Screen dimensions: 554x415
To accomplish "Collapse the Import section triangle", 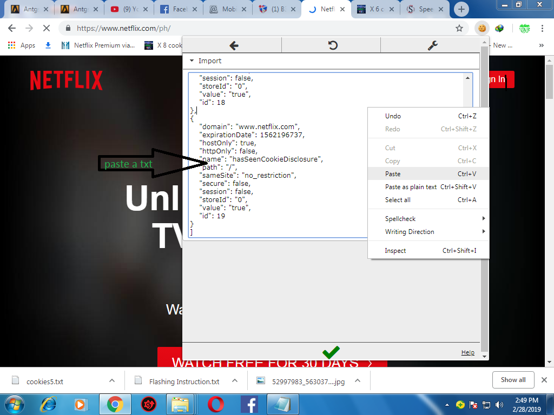I will coord(192,61).
